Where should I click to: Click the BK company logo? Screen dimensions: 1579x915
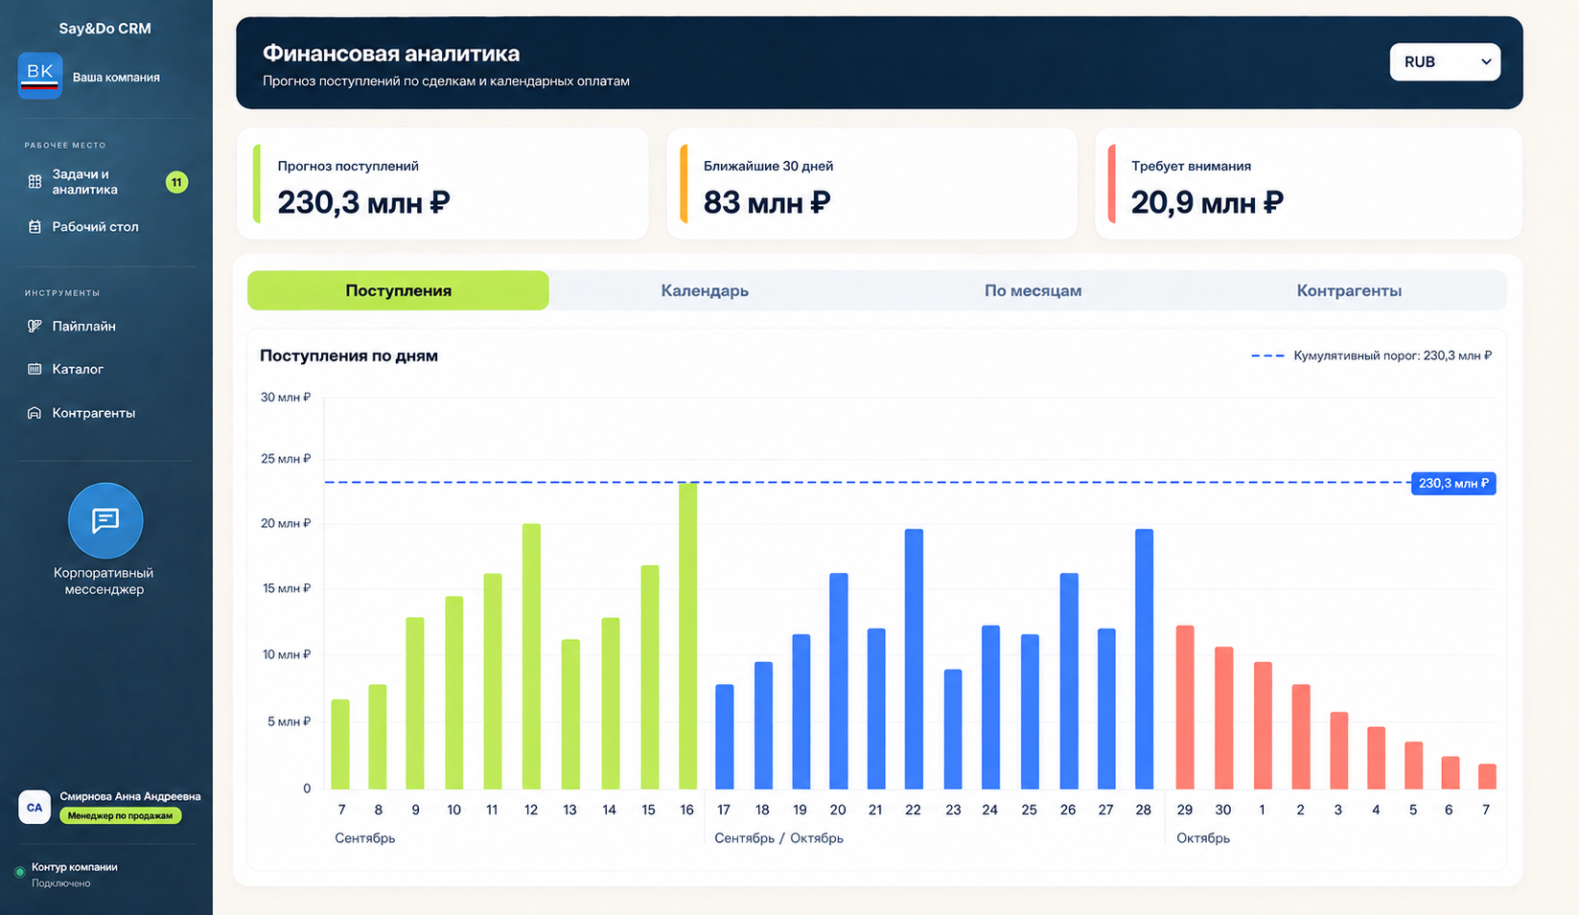pos(40,76)
